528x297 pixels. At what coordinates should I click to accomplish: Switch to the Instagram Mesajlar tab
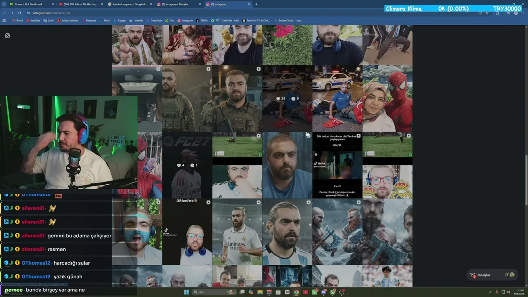point(179,4)
